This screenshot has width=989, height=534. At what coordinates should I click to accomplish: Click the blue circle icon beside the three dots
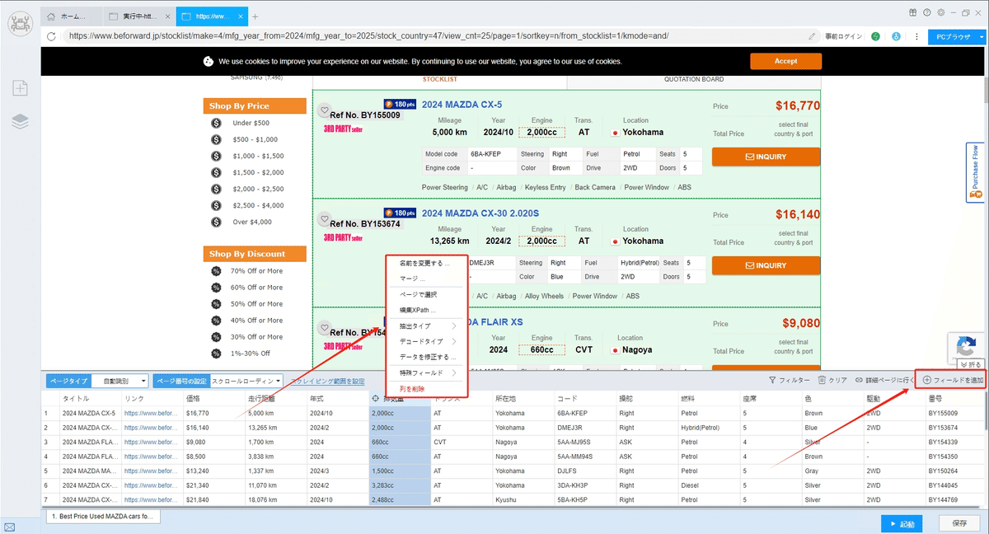(896, 36)
